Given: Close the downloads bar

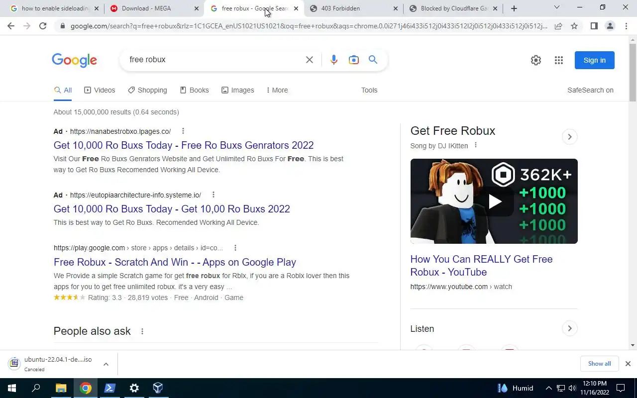Looking at the screenshot, I should click(x=628, y=364).
